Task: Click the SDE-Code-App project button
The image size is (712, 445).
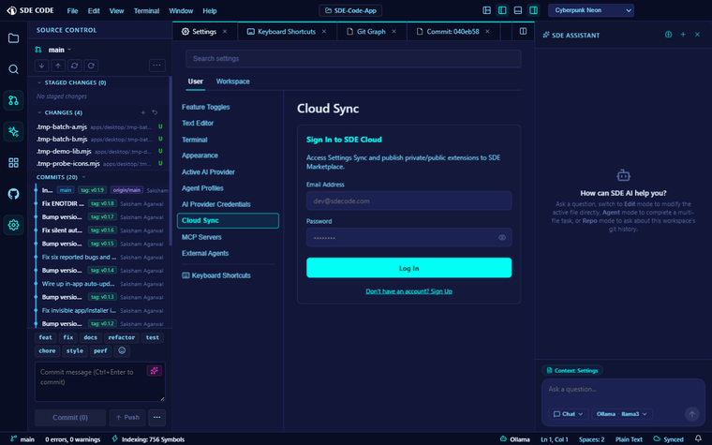Action: click(x=350, y=10)
